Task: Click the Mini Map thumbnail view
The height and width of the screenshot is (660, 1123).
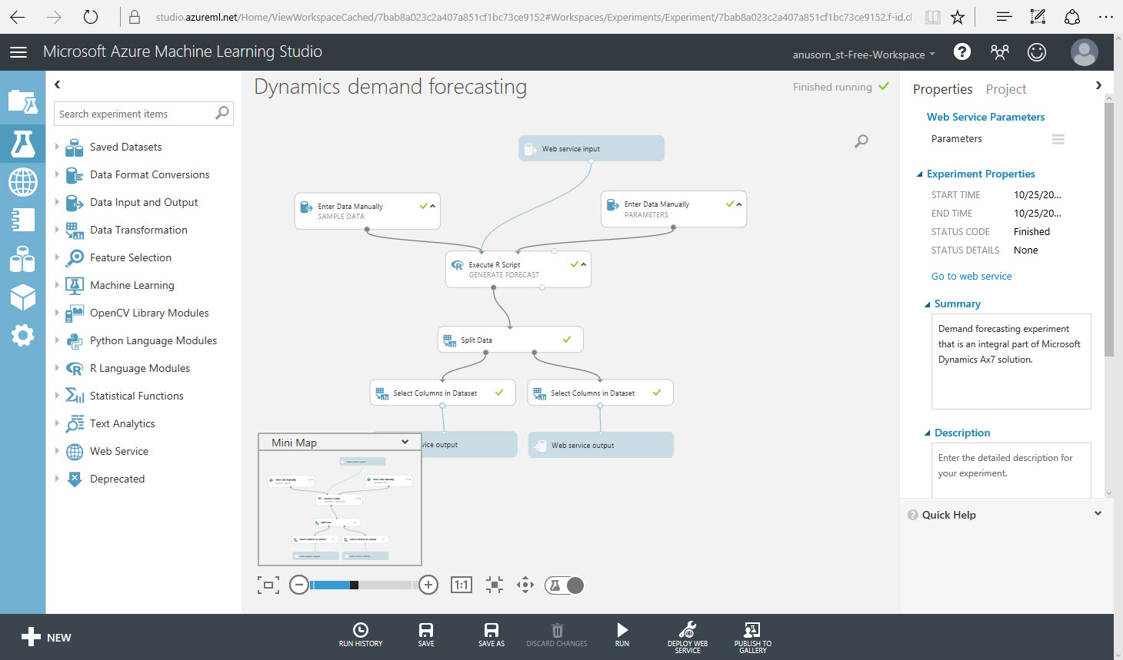Action: (x=340, y=508)
